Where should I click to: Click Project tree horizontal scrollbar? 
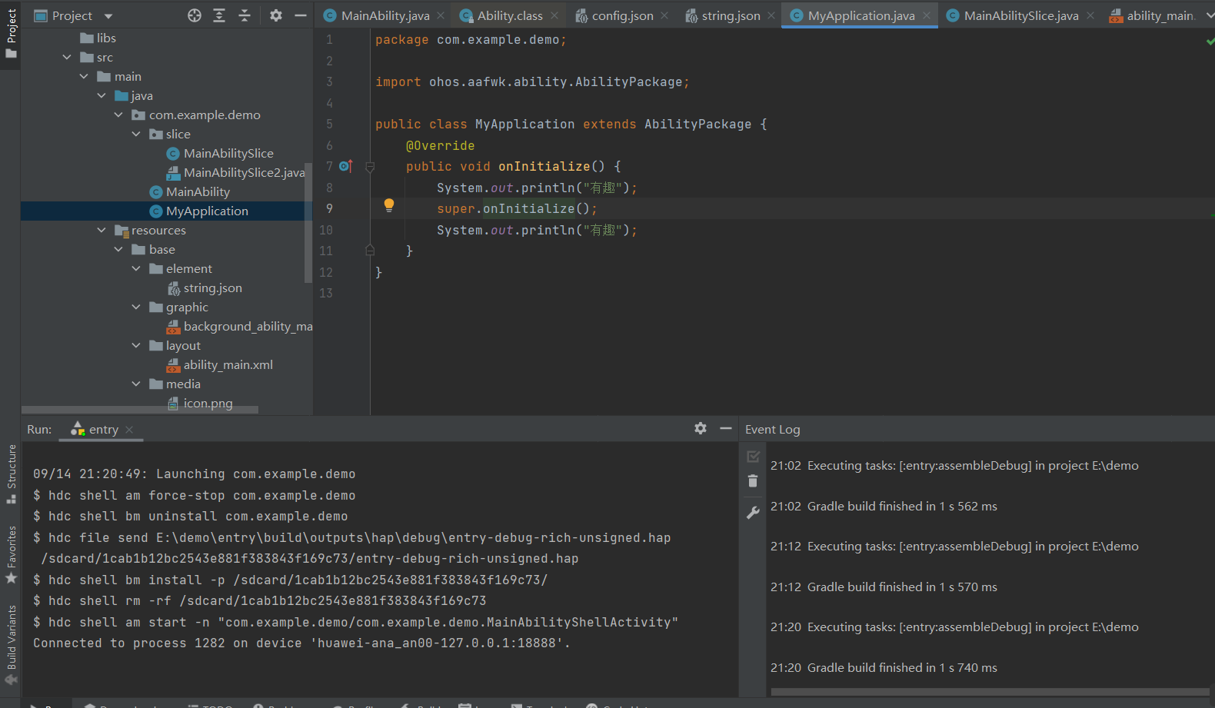140,410
